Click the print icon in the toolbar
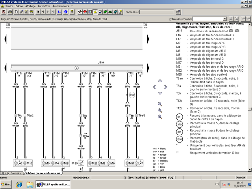Screen dimensions: 252x189 10,12
